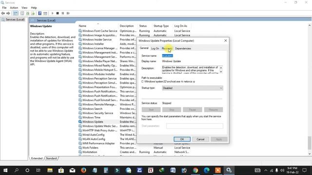Viewport: 312px width, 175px height.
Task: Switch to the Standard view tab
Action: pos(51,158)
